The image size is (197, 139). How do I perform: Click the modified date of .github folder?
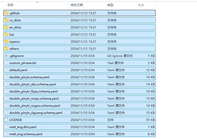83,13
